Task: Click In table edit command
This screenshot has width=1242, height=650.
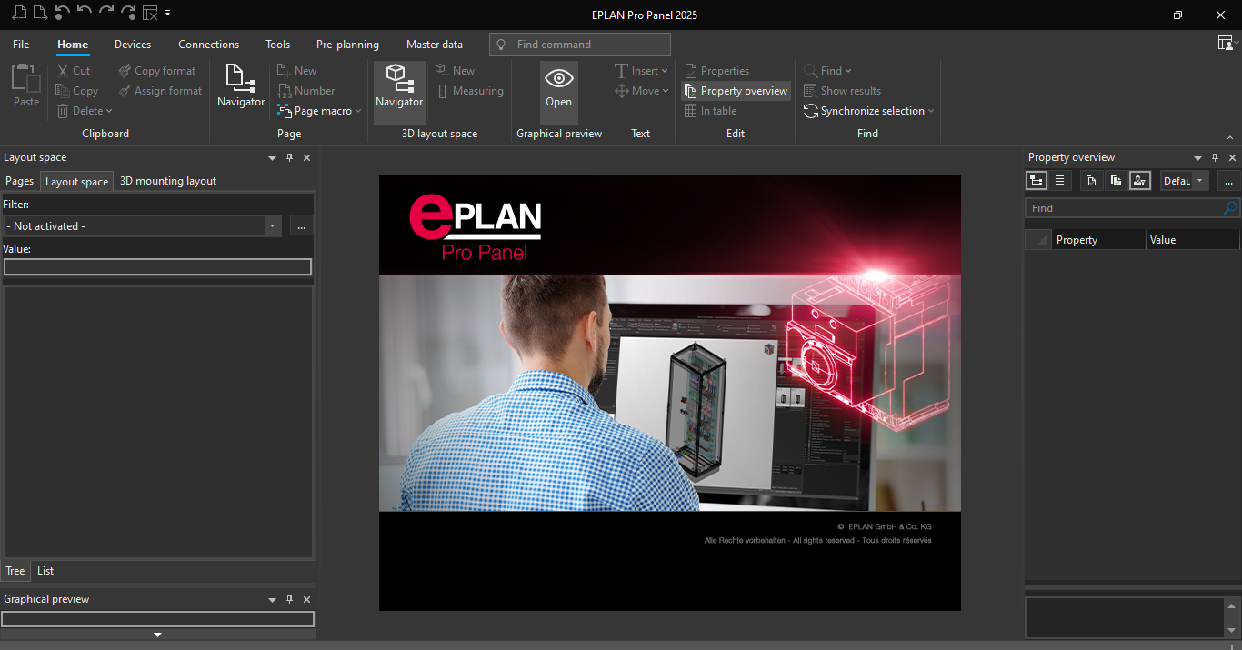Action: click(710, 110)
